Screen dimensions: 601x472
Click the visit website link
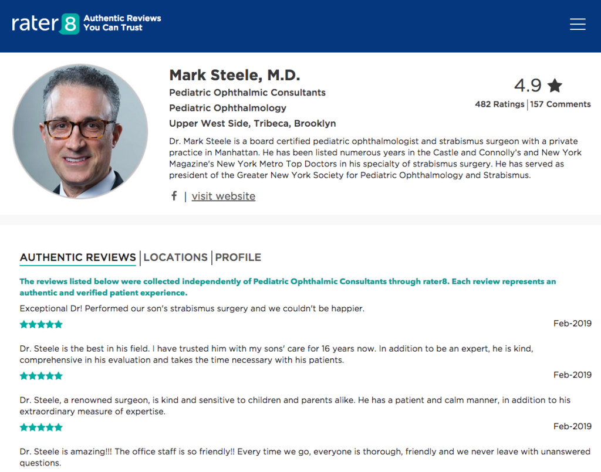click(x=223, y=196)
